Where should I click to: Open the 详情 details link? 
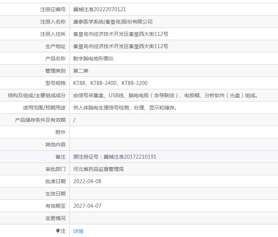pyautogui.click(x=78, y=231)
